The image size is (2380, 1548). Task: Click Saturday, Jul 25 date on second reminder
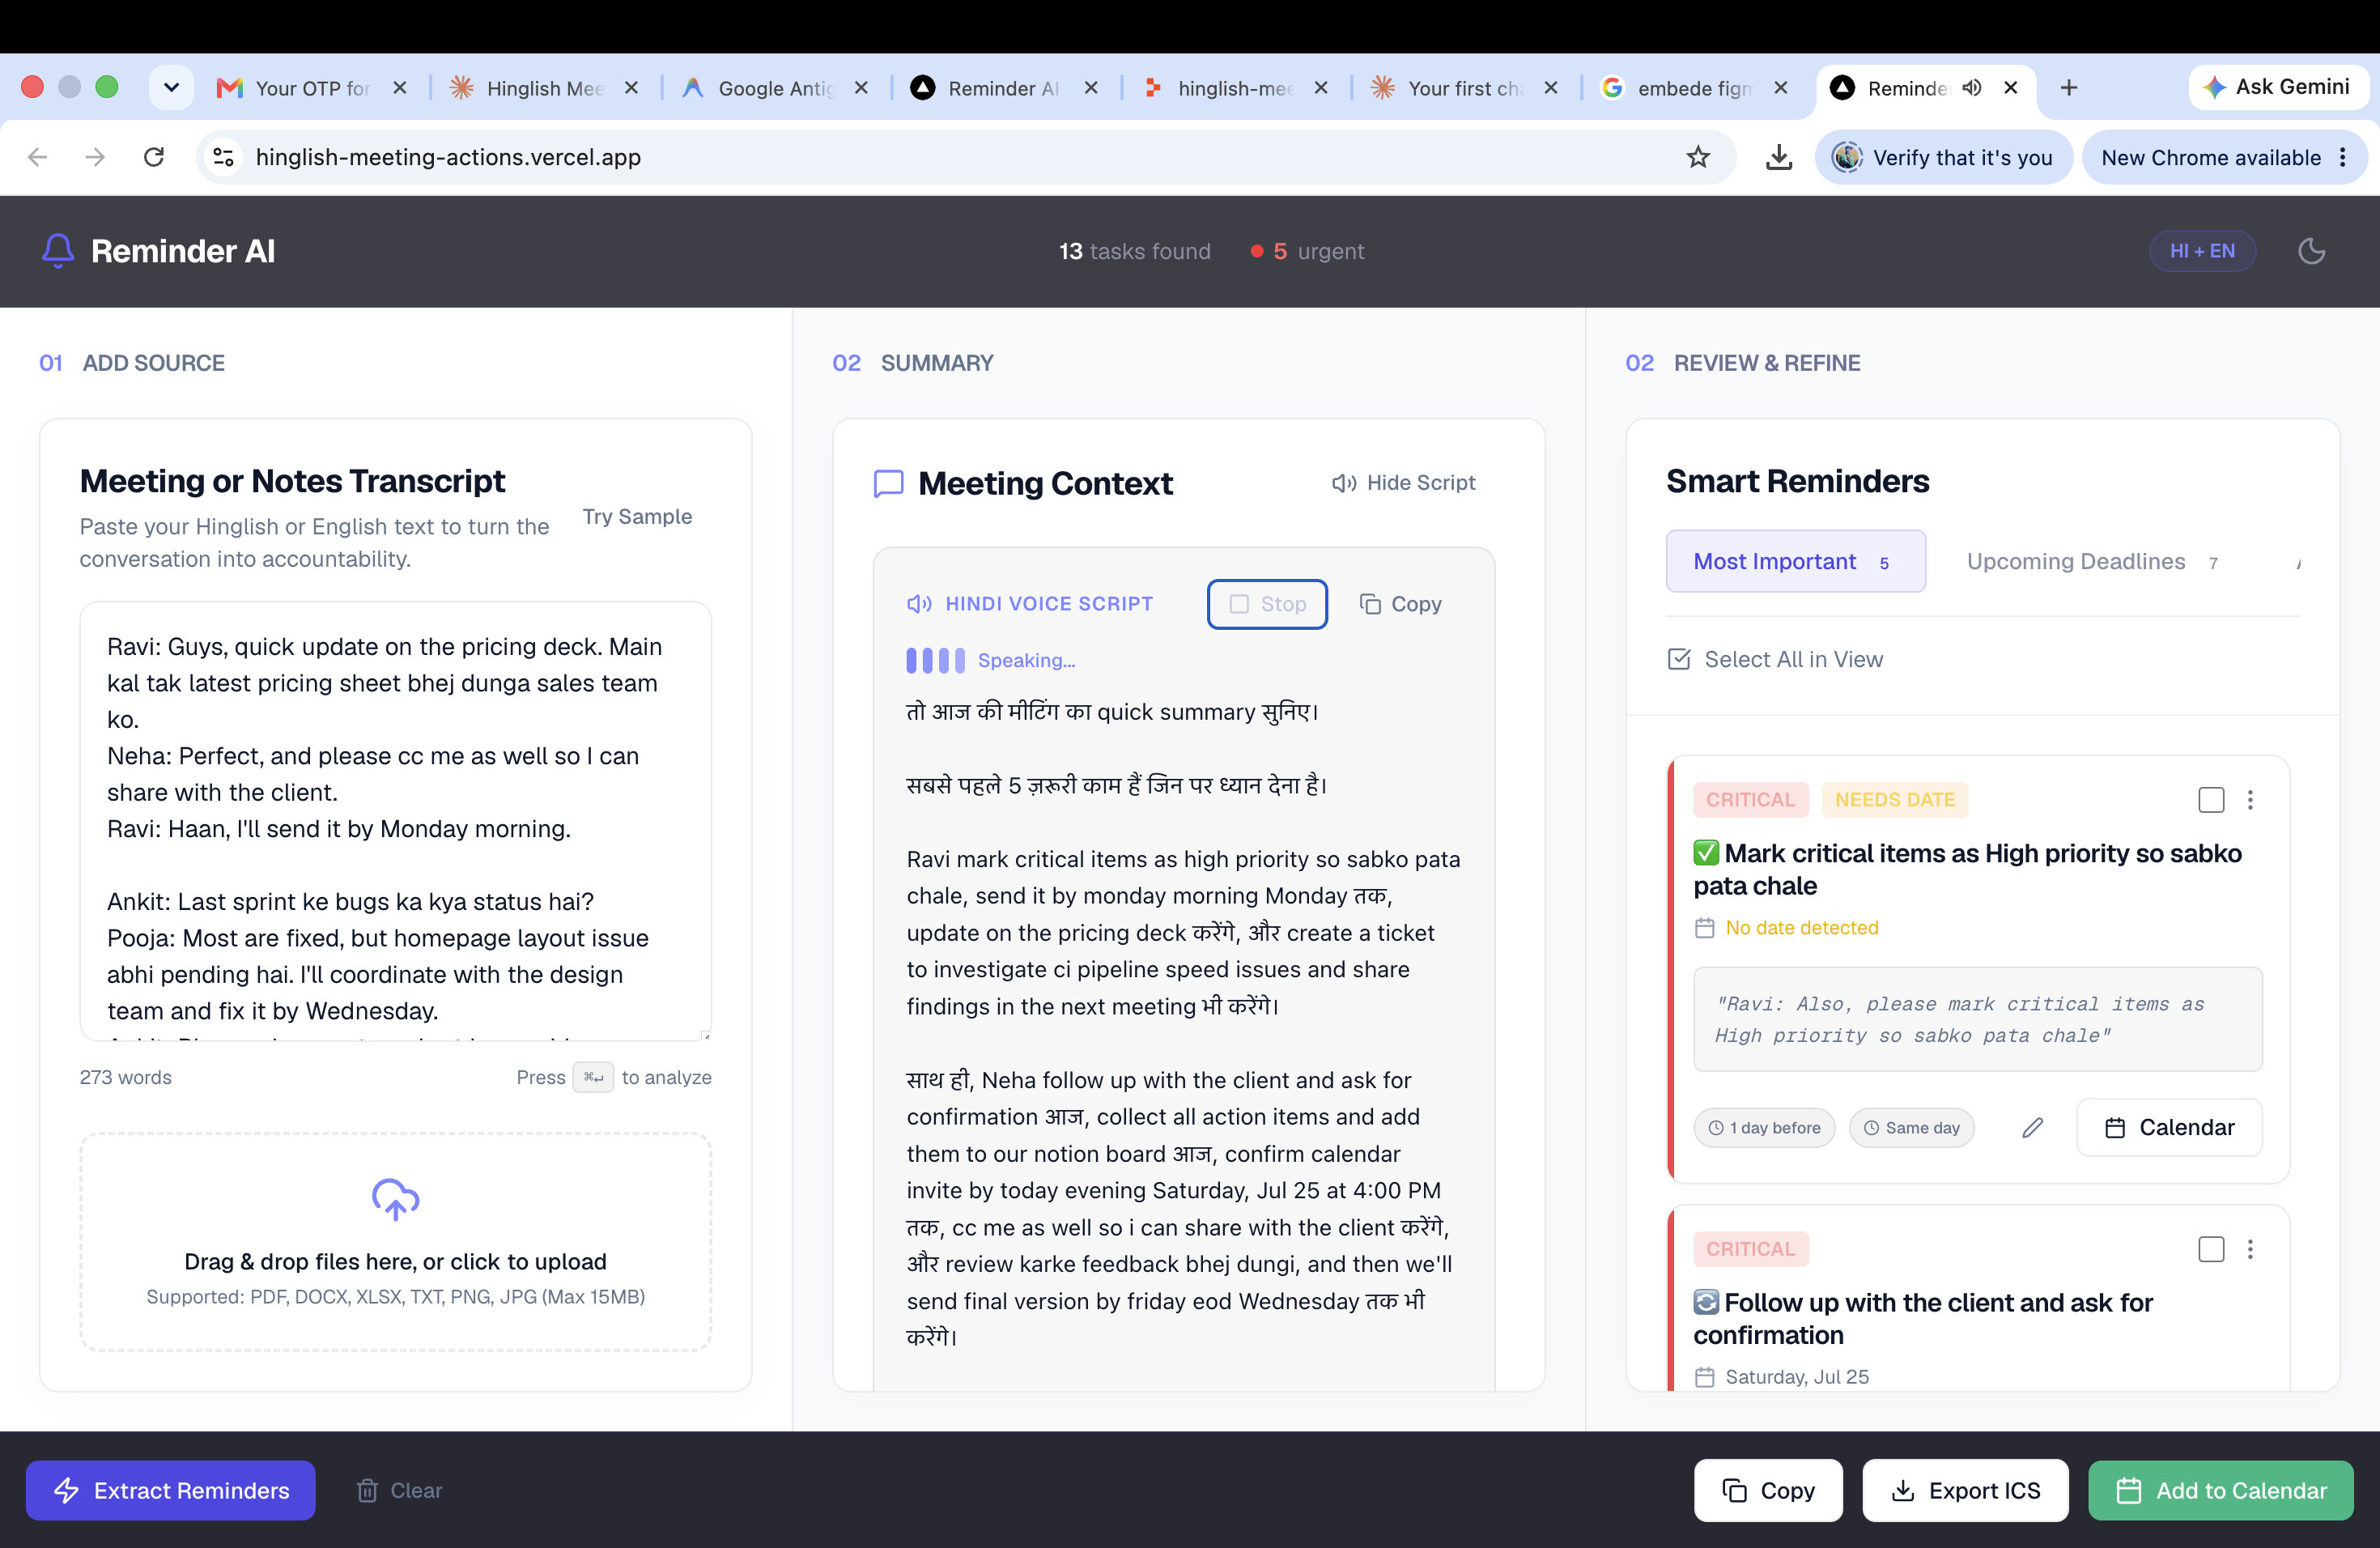(x=1797, y=1377)
